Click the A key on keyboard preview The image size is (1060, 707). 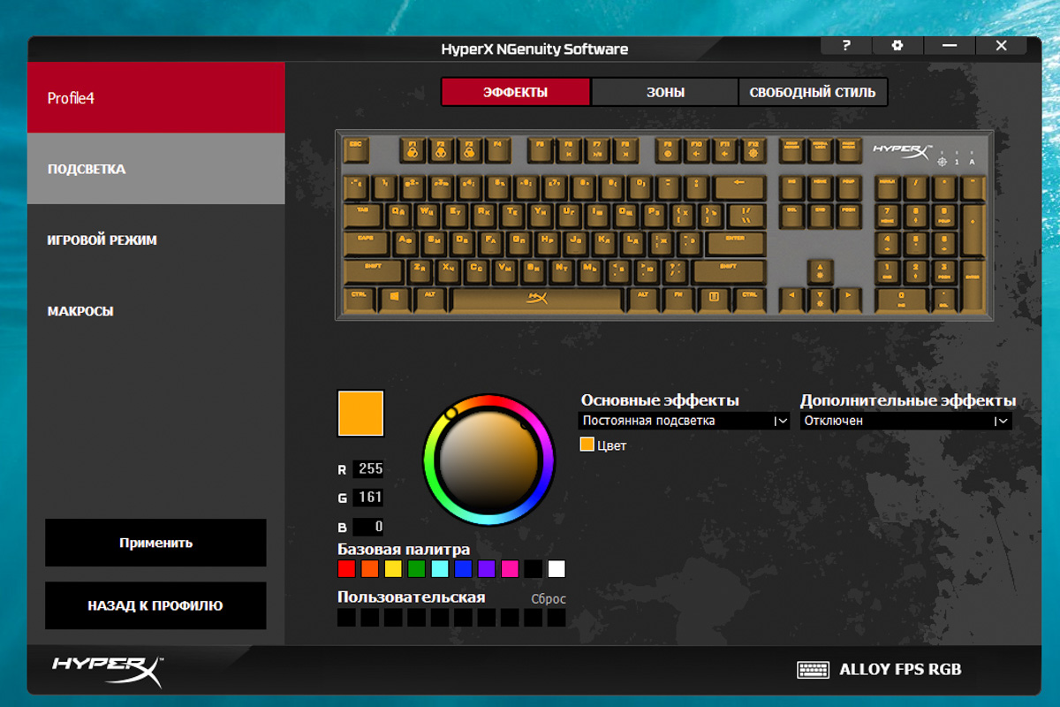click(x=405, y=243)
